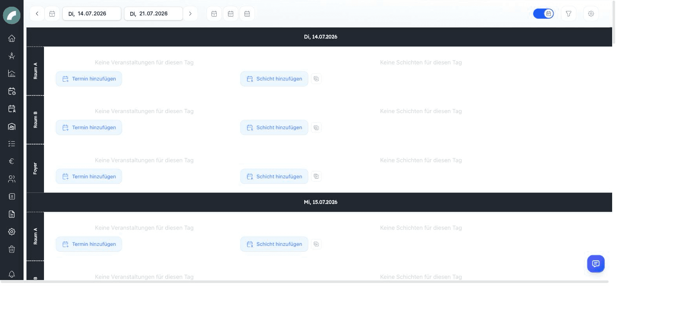
Task: Add an appointment for Raum A on 15.07.2026
Action: (89, 244)
